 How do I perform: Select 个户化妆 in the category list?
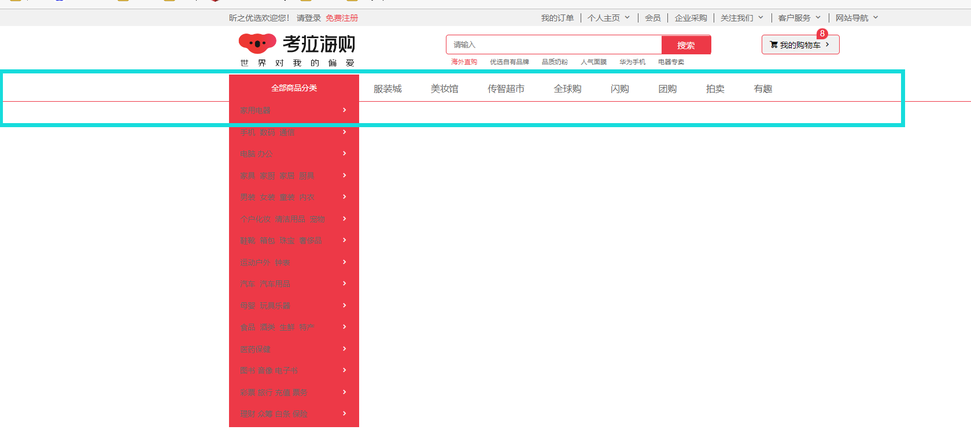255,219
